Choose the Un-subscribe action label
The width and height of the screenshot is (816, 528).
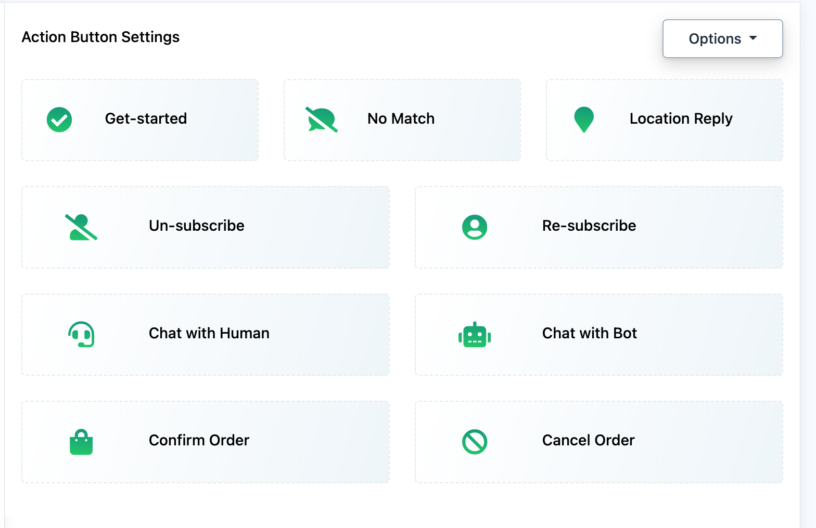pos(197,226)
